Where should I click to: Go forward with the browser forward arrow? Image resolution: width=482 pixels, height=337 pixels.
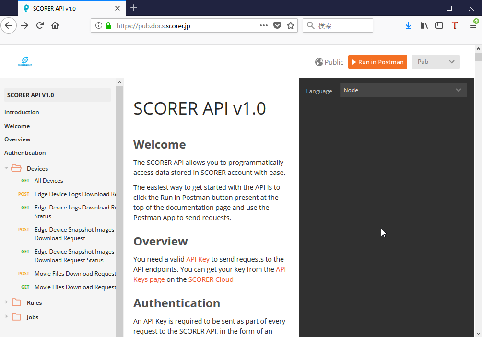pos(24,25)
